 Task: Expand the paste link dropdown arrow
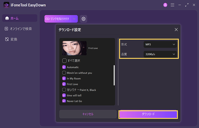[74, 19]
